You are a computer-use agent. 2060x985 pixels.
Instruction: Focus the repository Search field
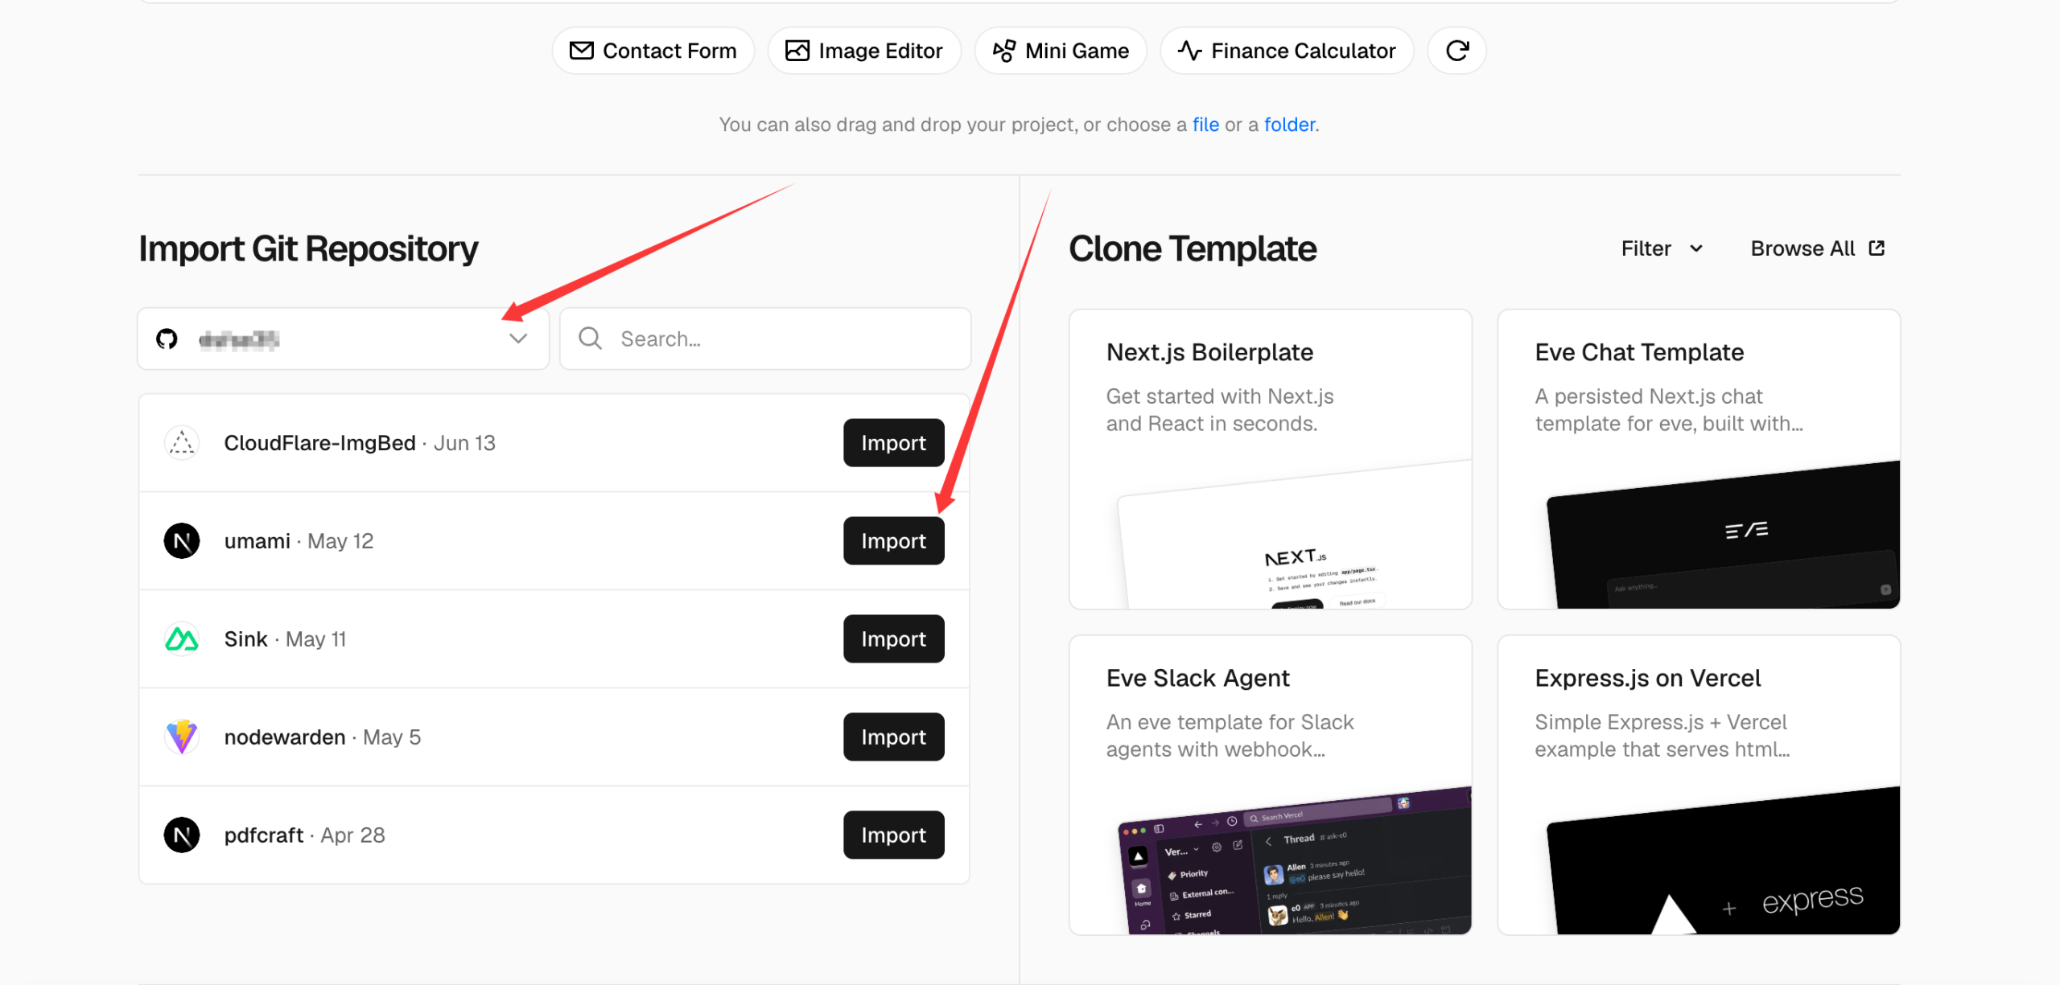(765, 339)
